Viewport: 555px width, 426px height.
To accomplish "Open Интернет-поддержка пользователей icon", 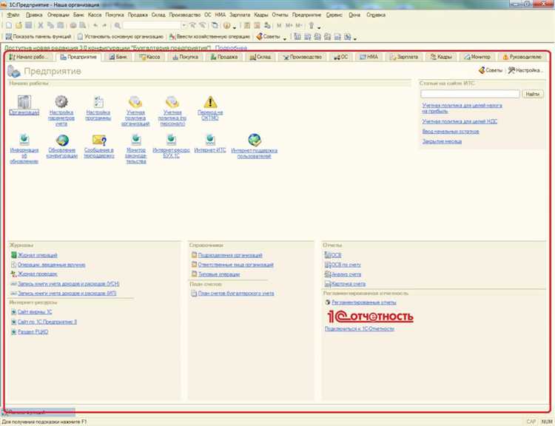I will click(254, 140).
